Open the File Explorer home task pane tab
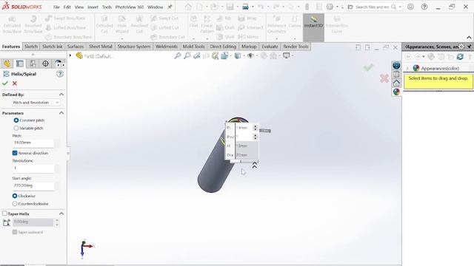474x266 pixels. pyautogui.click(x=396, y=83)
